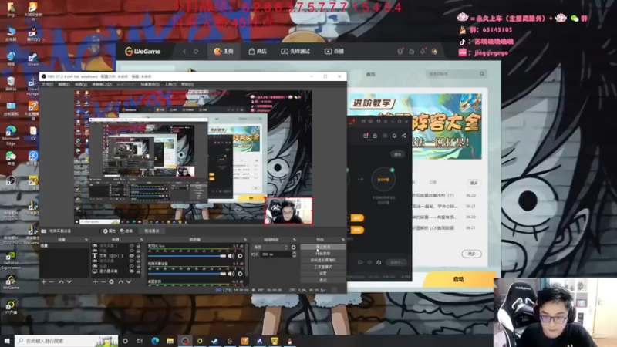The image size is (617, 347).
Task: Adjust transition duration stepper arrows
Action: [x=295, y=254]
